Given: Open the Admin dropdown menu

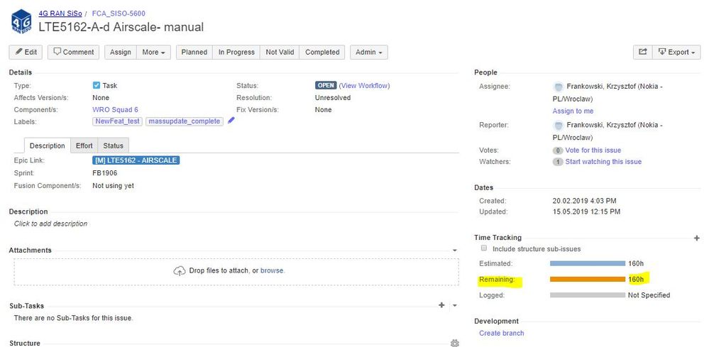Looking at the screenshot, I should coord(368,52).
